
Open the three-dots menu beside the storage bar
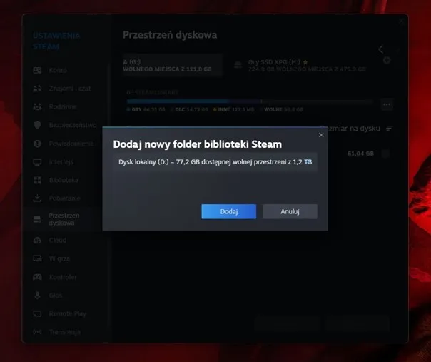tap(387, 104)
